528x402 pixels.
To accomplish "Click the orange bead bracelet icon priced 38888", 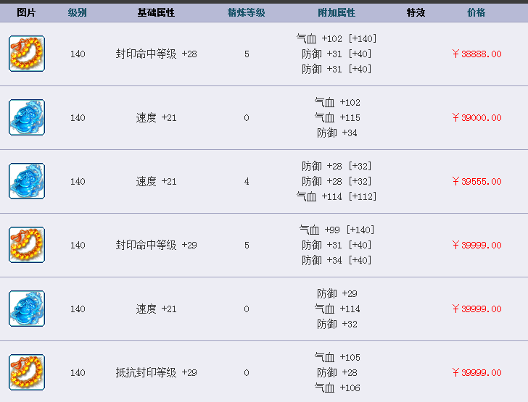I will (27, 54).
